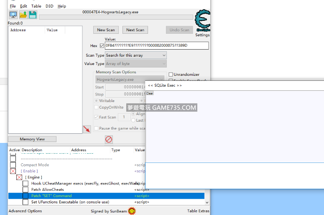Select the Compact Mode table entry
The height and width of the screenshot is (215, 324).
pos(35,165)
